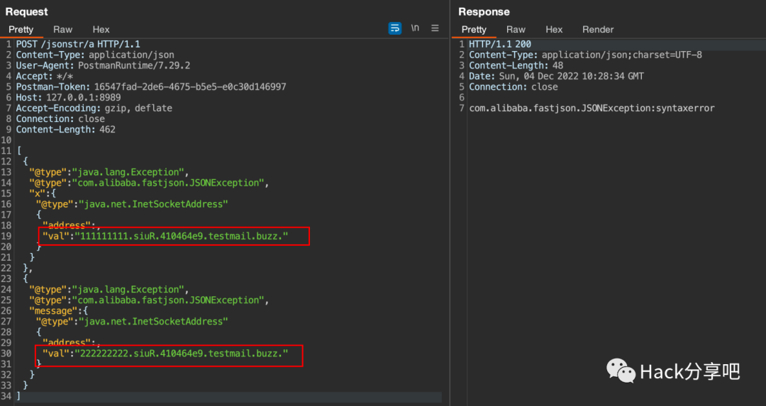The height and width of the screenshot is (406, 766).
Task: Click the java.net.InetSocketAddress on line 16
Action: (153, 204)
